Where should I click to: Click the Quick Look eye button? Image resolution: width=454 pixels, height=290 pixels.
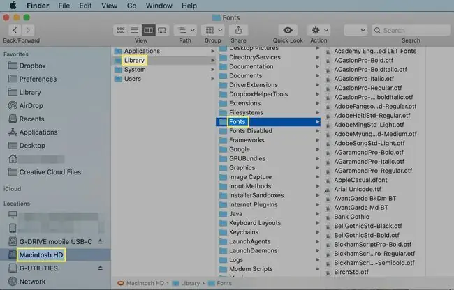click(288, 30)
